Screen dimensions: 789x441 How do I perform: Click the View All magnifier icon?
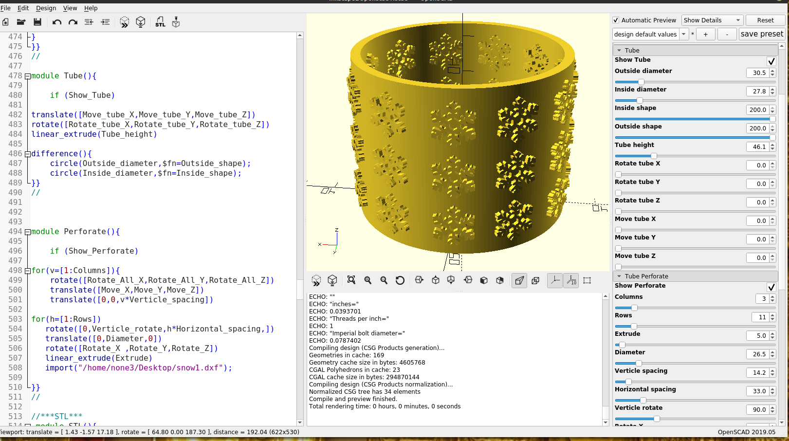pyautogui.click(x=351, y=280)
